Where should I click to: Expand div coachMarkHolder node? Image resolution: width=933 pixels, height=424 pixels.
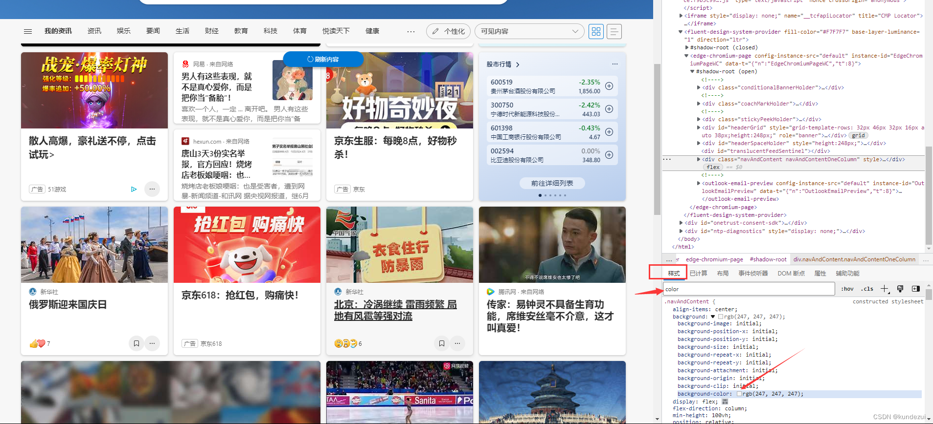699,104
